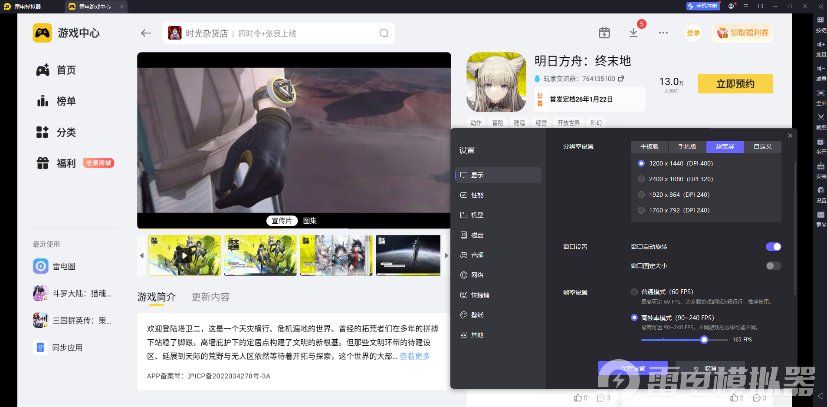Open the calendar check-in icon

[604, 33]
